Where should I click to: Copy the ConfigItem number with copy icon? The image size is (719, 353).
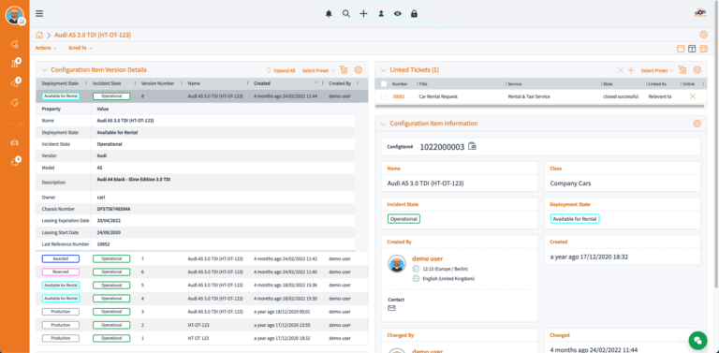click(472, 147)
